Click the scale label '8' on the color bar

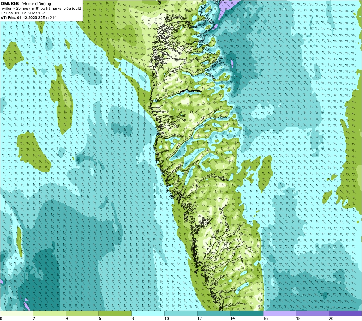pyautogui.click(x=132, y=319)
